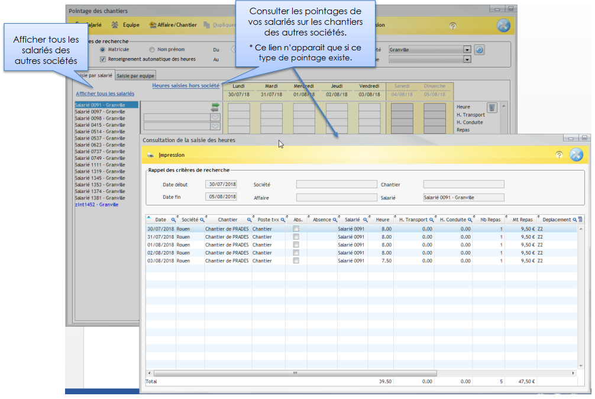Screen dimensions: 595x399
Task: Tick the Abs. checkbox for 30/07/2018
Action: 296,229
